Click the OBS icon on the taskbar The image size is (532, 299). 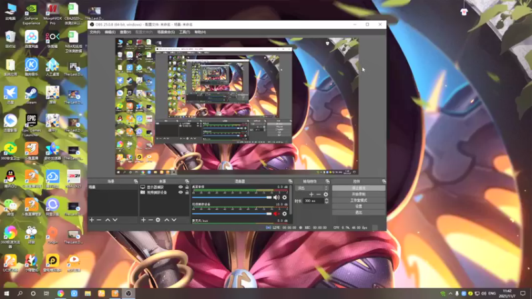(128, 293)
